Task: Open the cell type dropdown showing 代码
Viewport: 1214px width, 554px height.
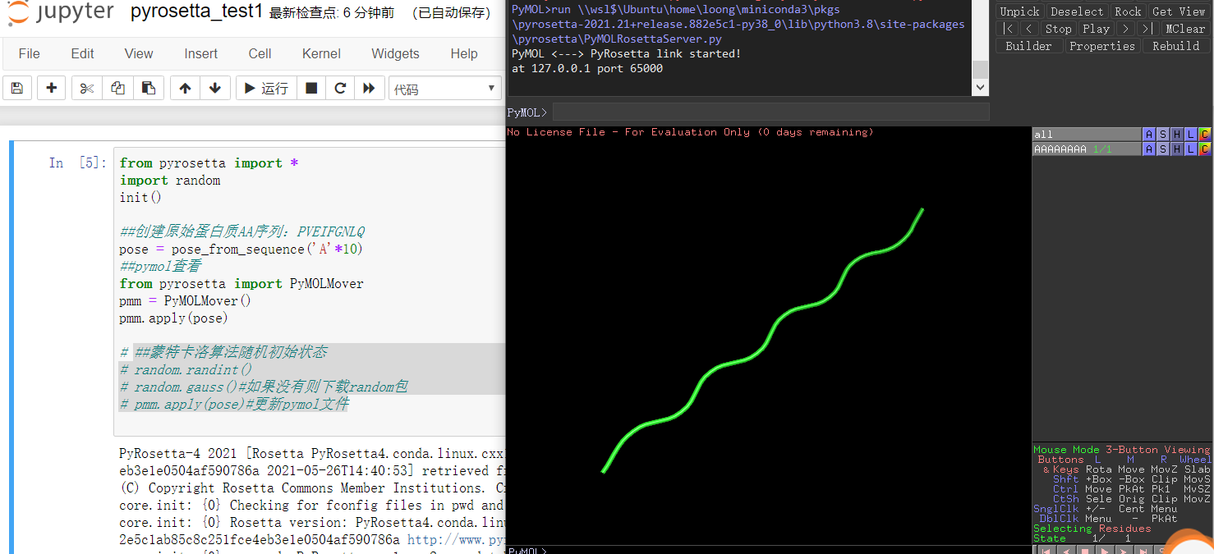Action: coord(444,88)
